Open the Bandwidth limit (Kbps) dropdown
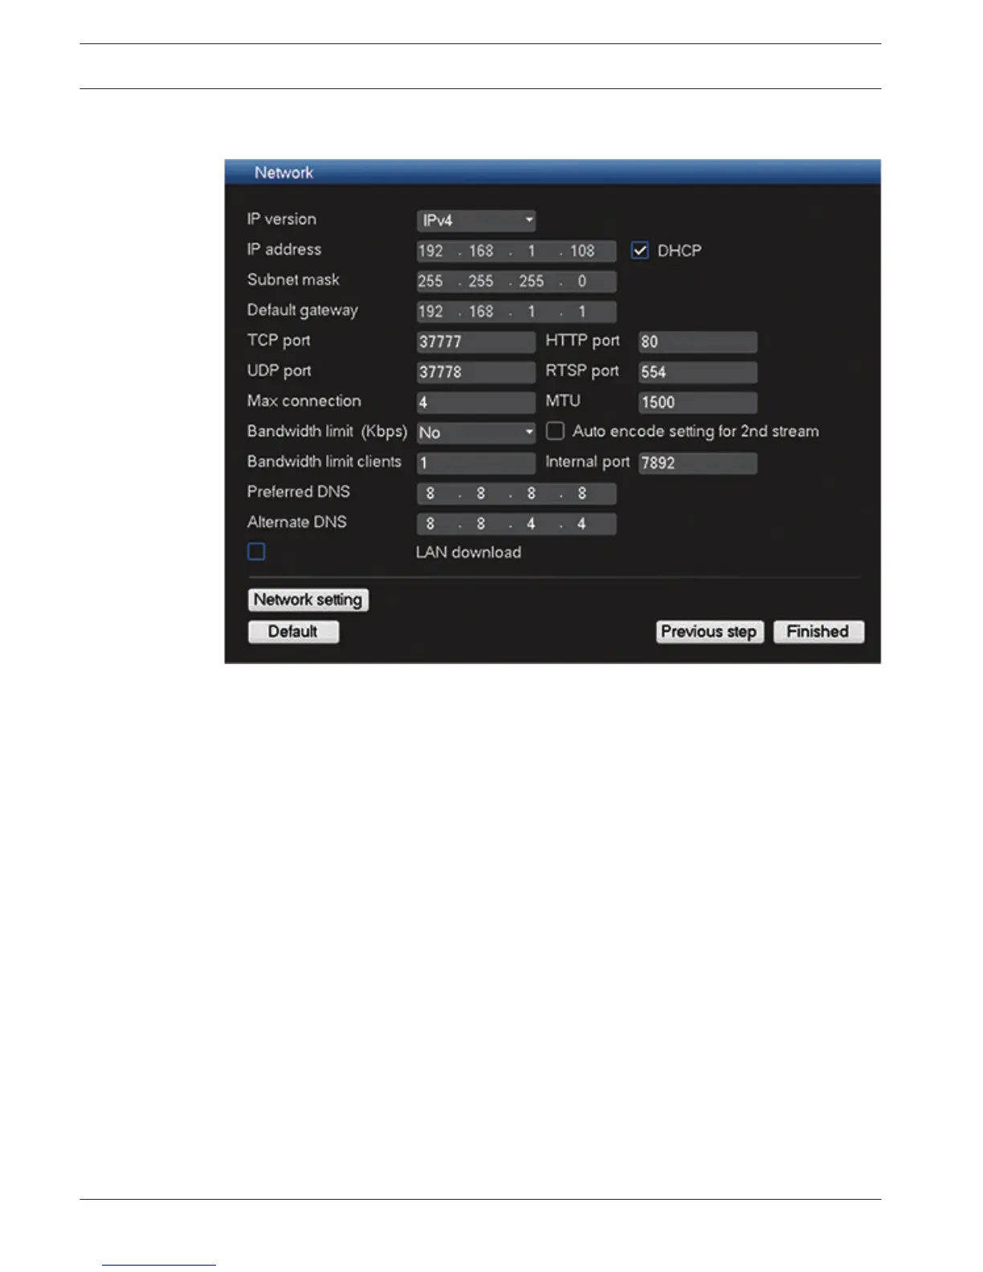Screen dimensions: 983x1272 click(476, 433)
